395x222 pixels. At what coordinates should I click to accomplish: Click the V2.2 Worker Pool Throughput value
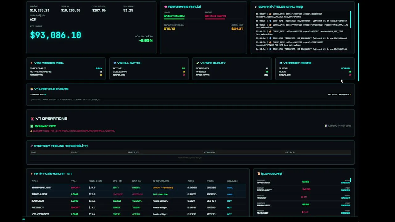99,68
